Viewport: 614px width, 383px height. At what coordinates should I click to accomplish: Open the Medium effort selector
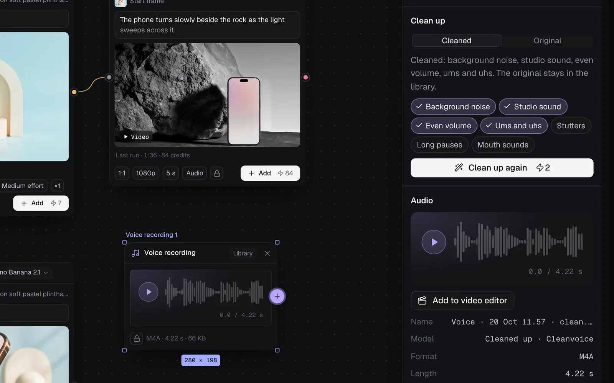pyautogui.click(x=23, y=186)
